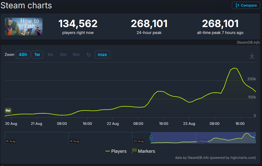Click the 134,562 players right now figure

click(78, 23)
